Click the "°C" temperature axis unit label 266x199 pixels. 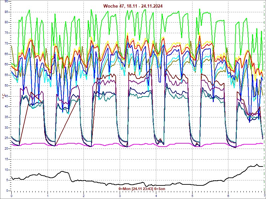4,96
